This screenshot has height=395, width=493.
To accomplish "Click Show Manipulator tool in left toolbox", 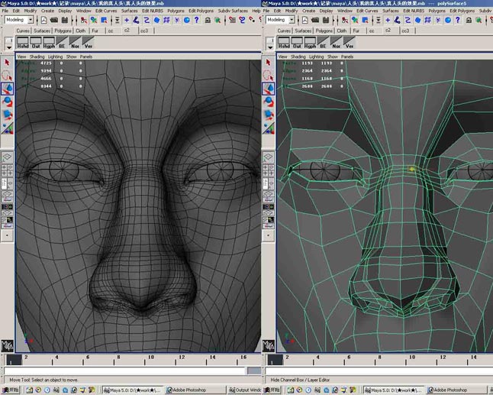I will coord(7,128).
